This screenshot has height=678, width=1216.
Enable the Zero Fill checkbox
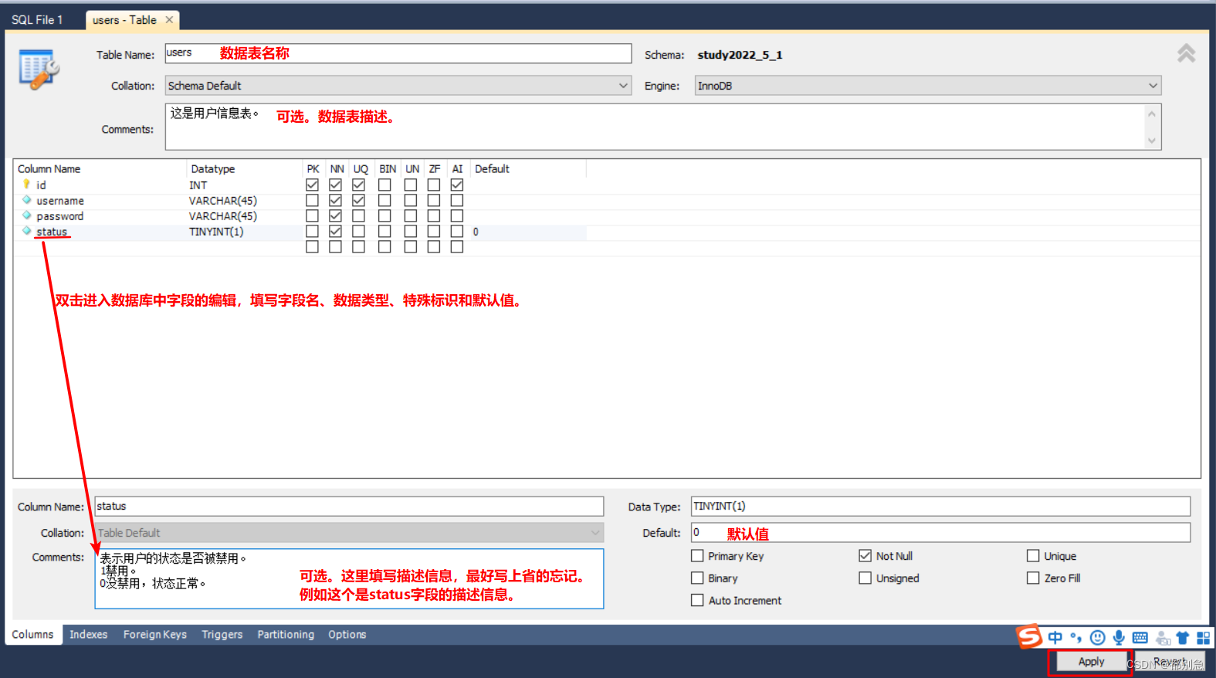click(1033, 578)
